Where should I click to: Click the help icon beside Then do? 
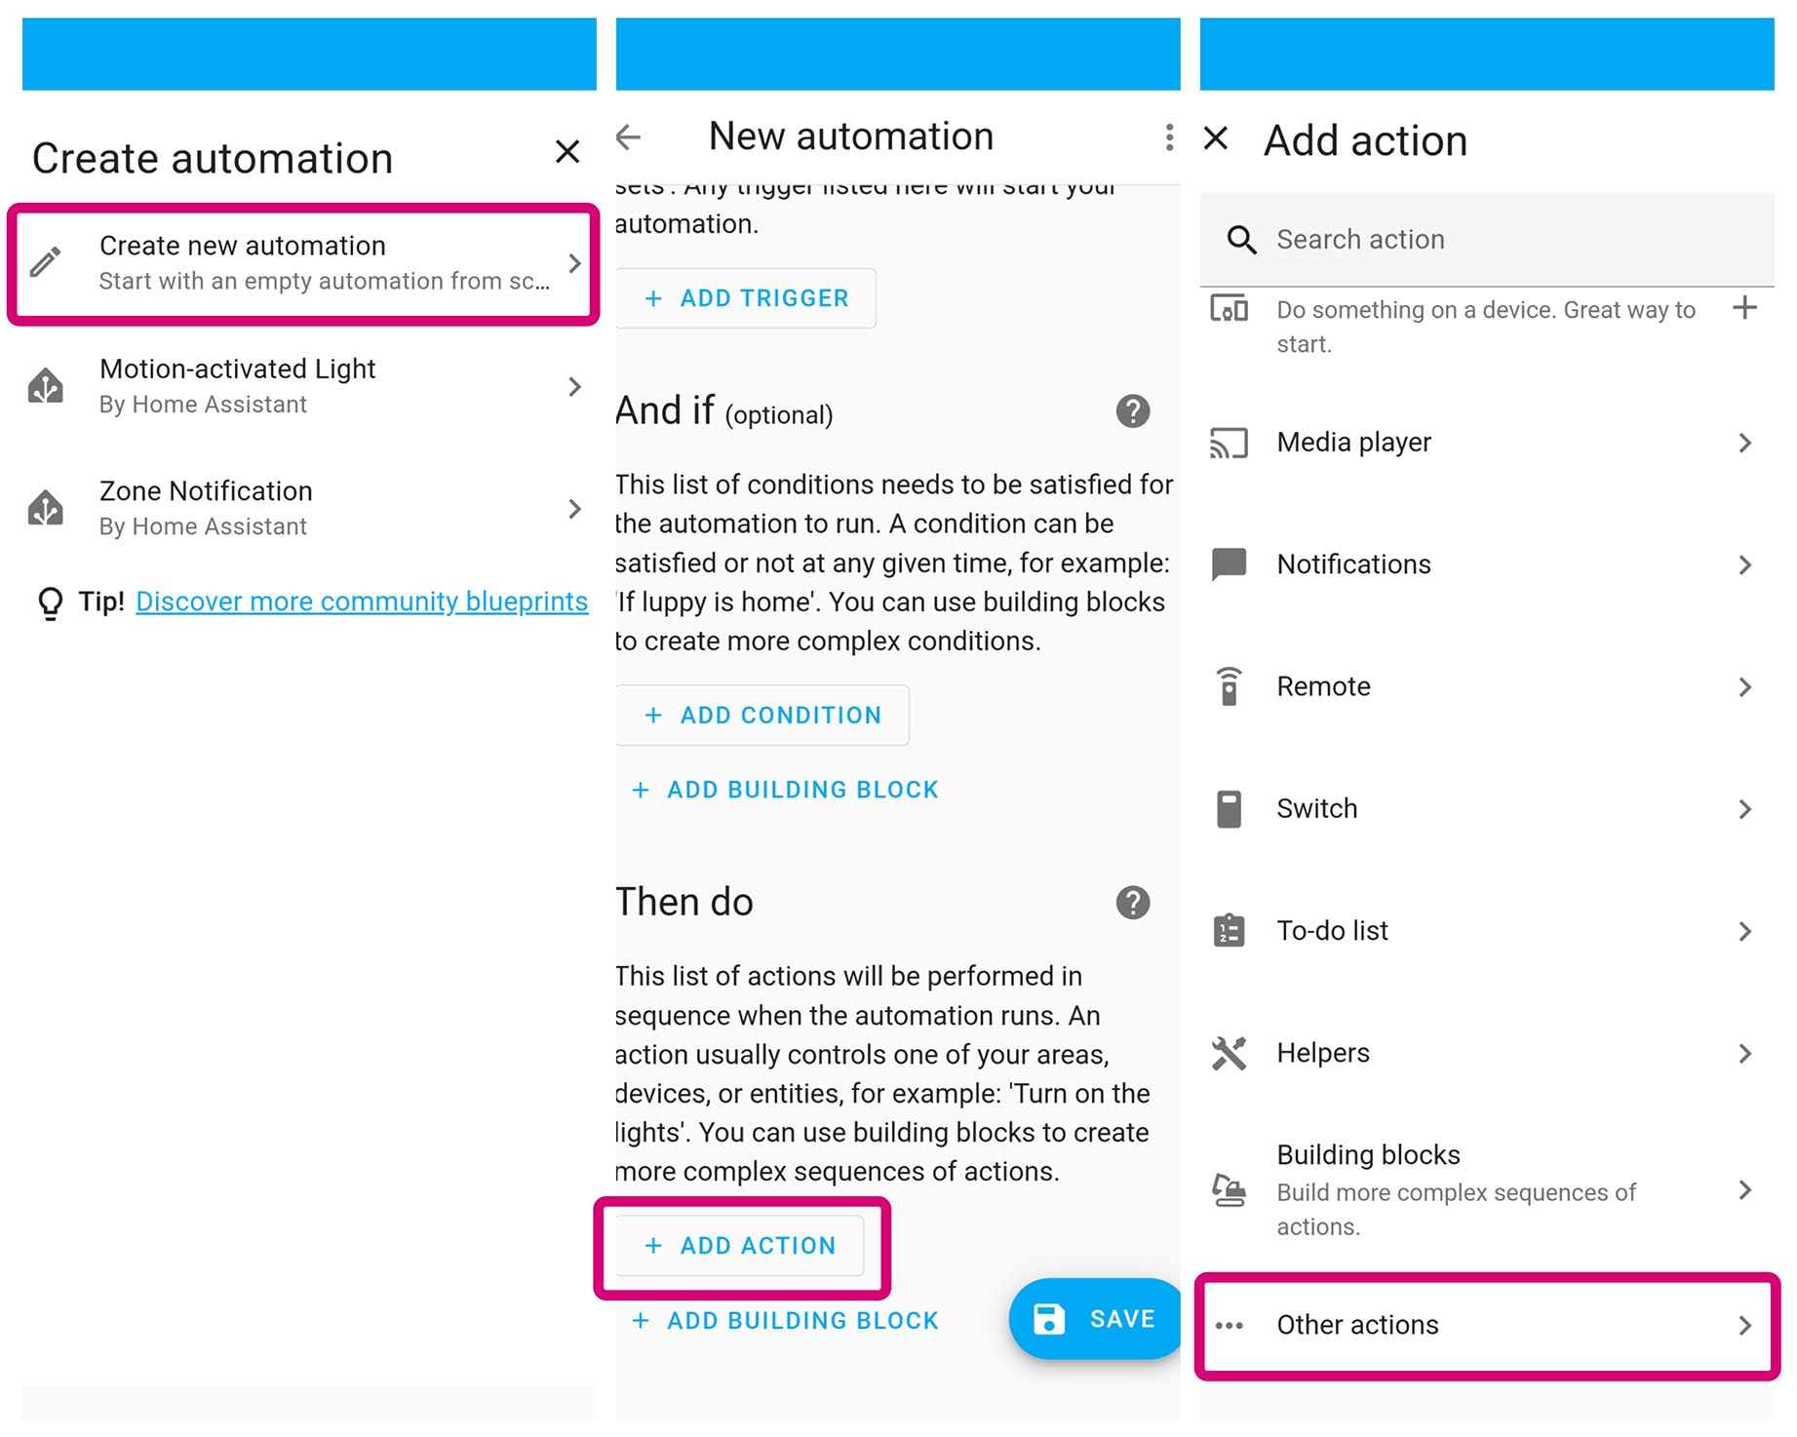point(1132,903)
